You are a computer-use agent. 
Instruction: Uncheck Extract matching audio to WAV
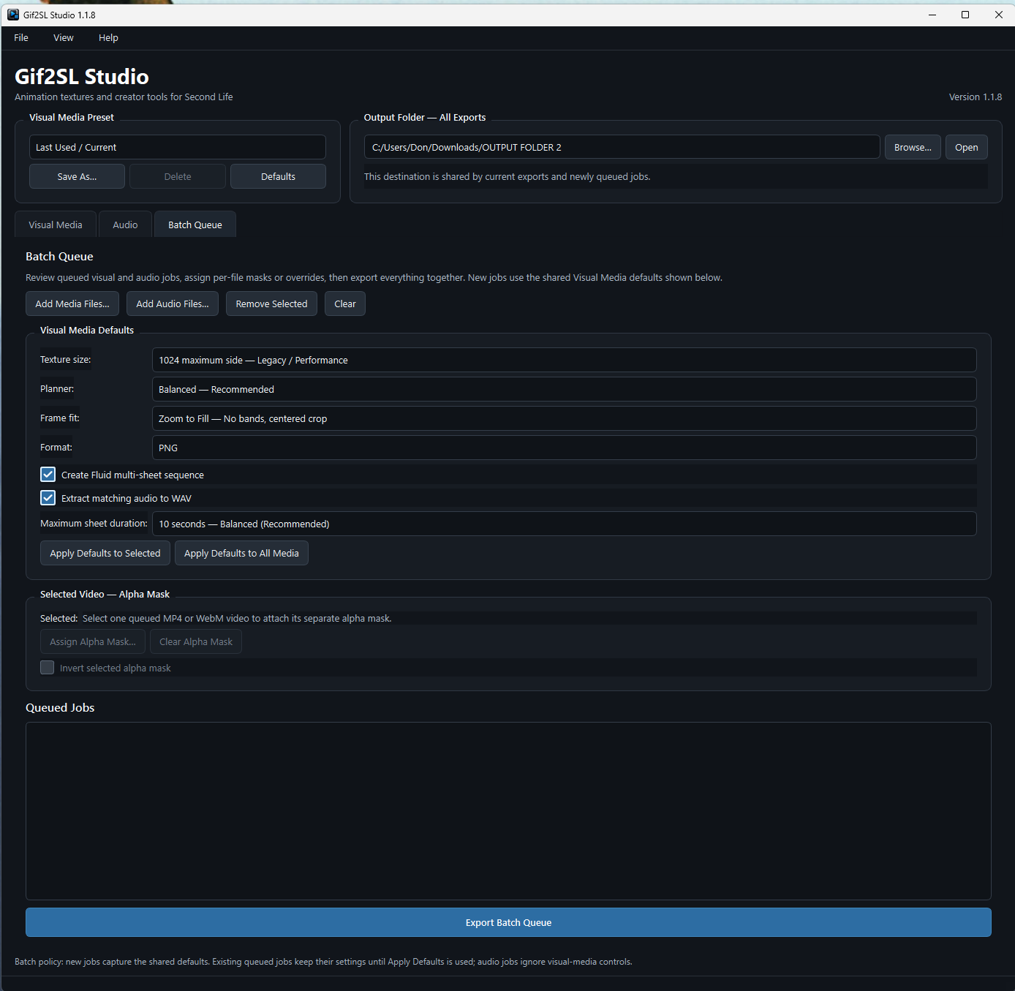48,498
